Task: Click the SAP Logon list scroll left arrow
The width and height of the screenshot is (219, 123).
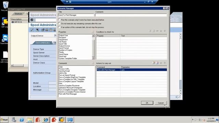Action: click(12, 65)
